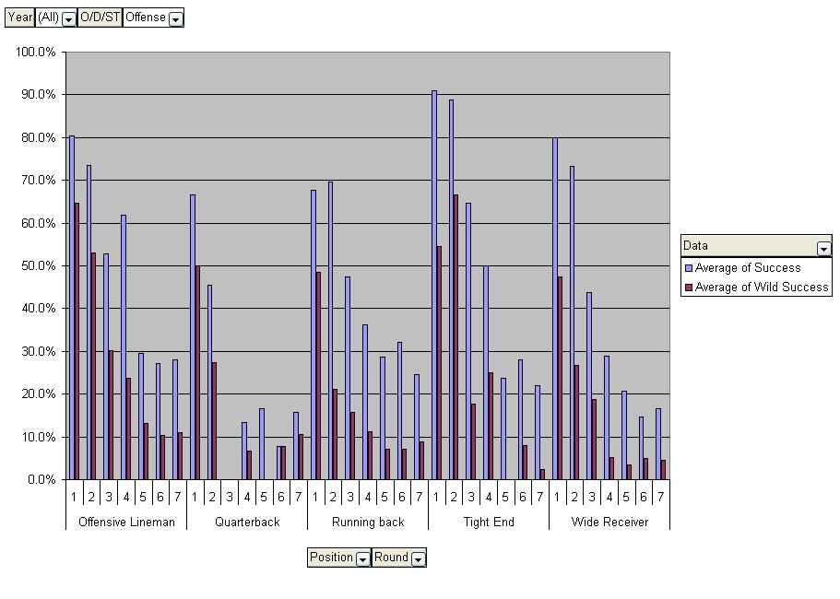Click round 3 label under Quarterback
840x599 pixels.
coord(230,498)
